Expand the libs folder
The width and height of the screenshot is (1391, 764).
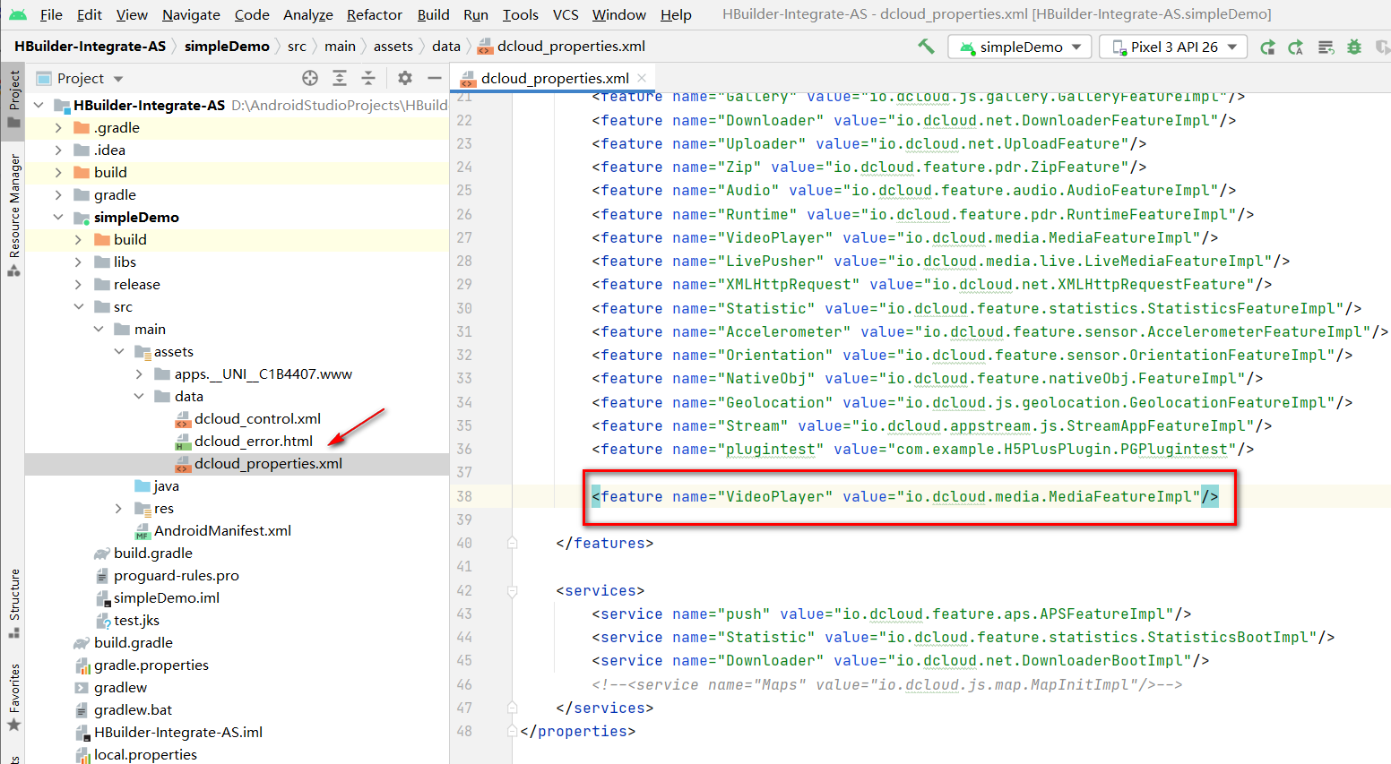coord(78,262)
